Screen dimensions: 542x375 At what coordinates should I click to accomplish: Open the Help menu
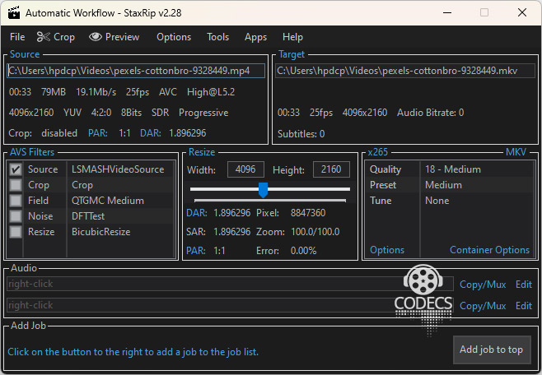(x=292, y=37)
